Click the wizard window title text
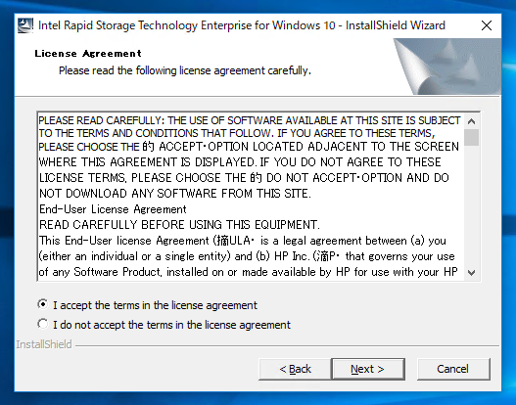The width and height of the screenshot is (516, 405). 242,25
